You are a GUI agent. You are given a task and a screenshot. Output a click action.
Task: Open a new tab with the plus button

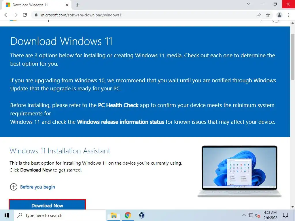(78, 5)
